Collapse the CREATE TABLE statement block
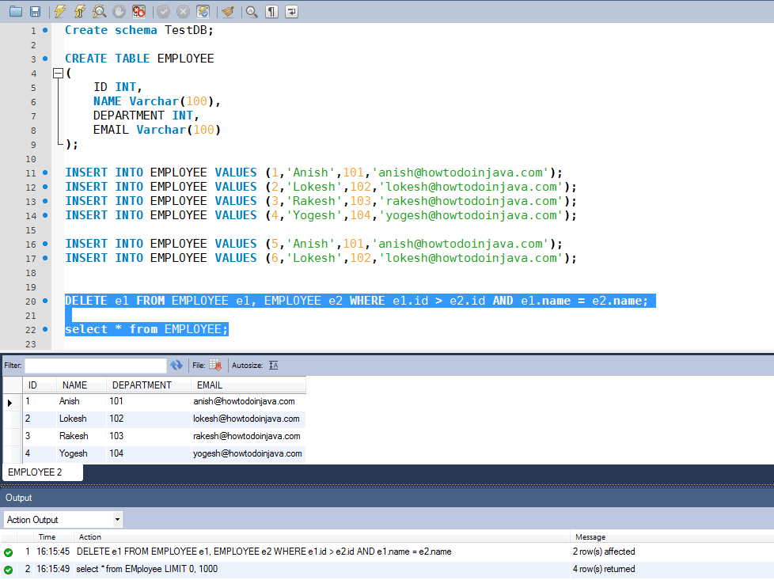This screenshot has height=580, width=774. (x=57, y=72)
